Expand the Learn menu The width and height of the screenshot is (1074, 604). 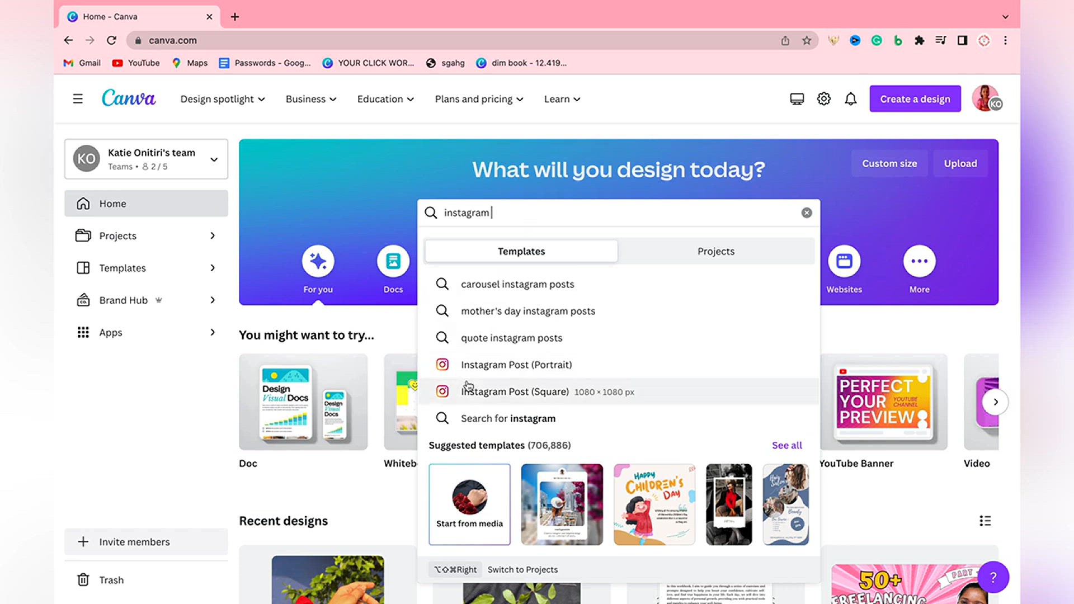[x=562, y=99]
